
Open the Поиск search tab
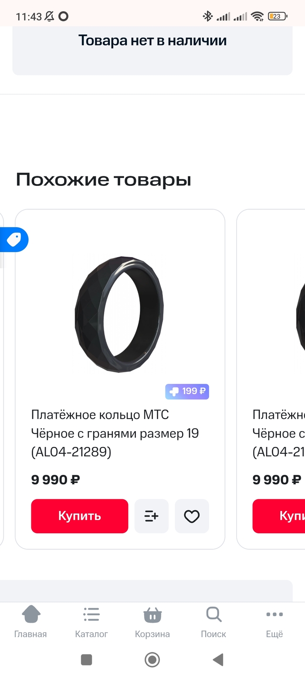[x=213, y=621]
